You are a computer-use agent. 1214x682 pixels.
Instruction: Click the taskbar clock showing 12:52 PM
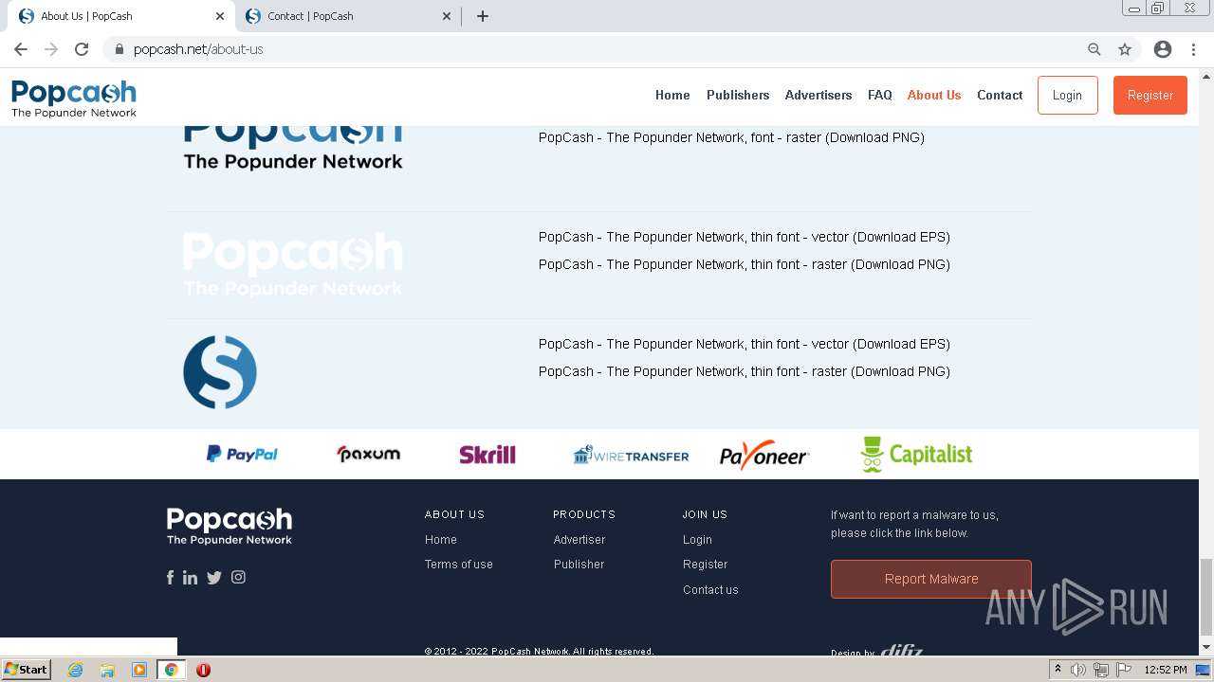(x=1166, y=670)
